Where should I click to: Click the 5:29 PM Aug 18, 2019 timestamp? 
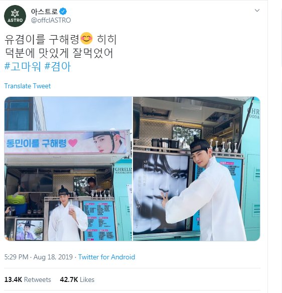point(39,257)
